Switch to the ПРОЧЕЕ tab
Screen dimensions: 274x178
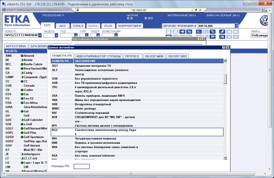pos(132,56)
